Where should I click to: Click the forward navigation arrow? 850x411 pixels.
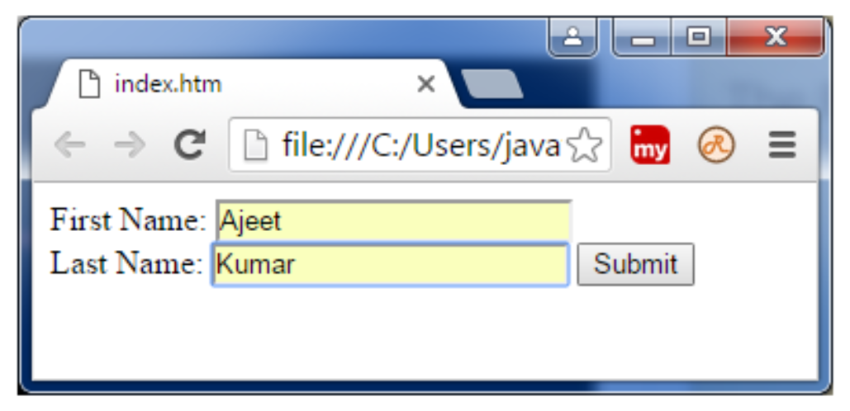[130, 146]
